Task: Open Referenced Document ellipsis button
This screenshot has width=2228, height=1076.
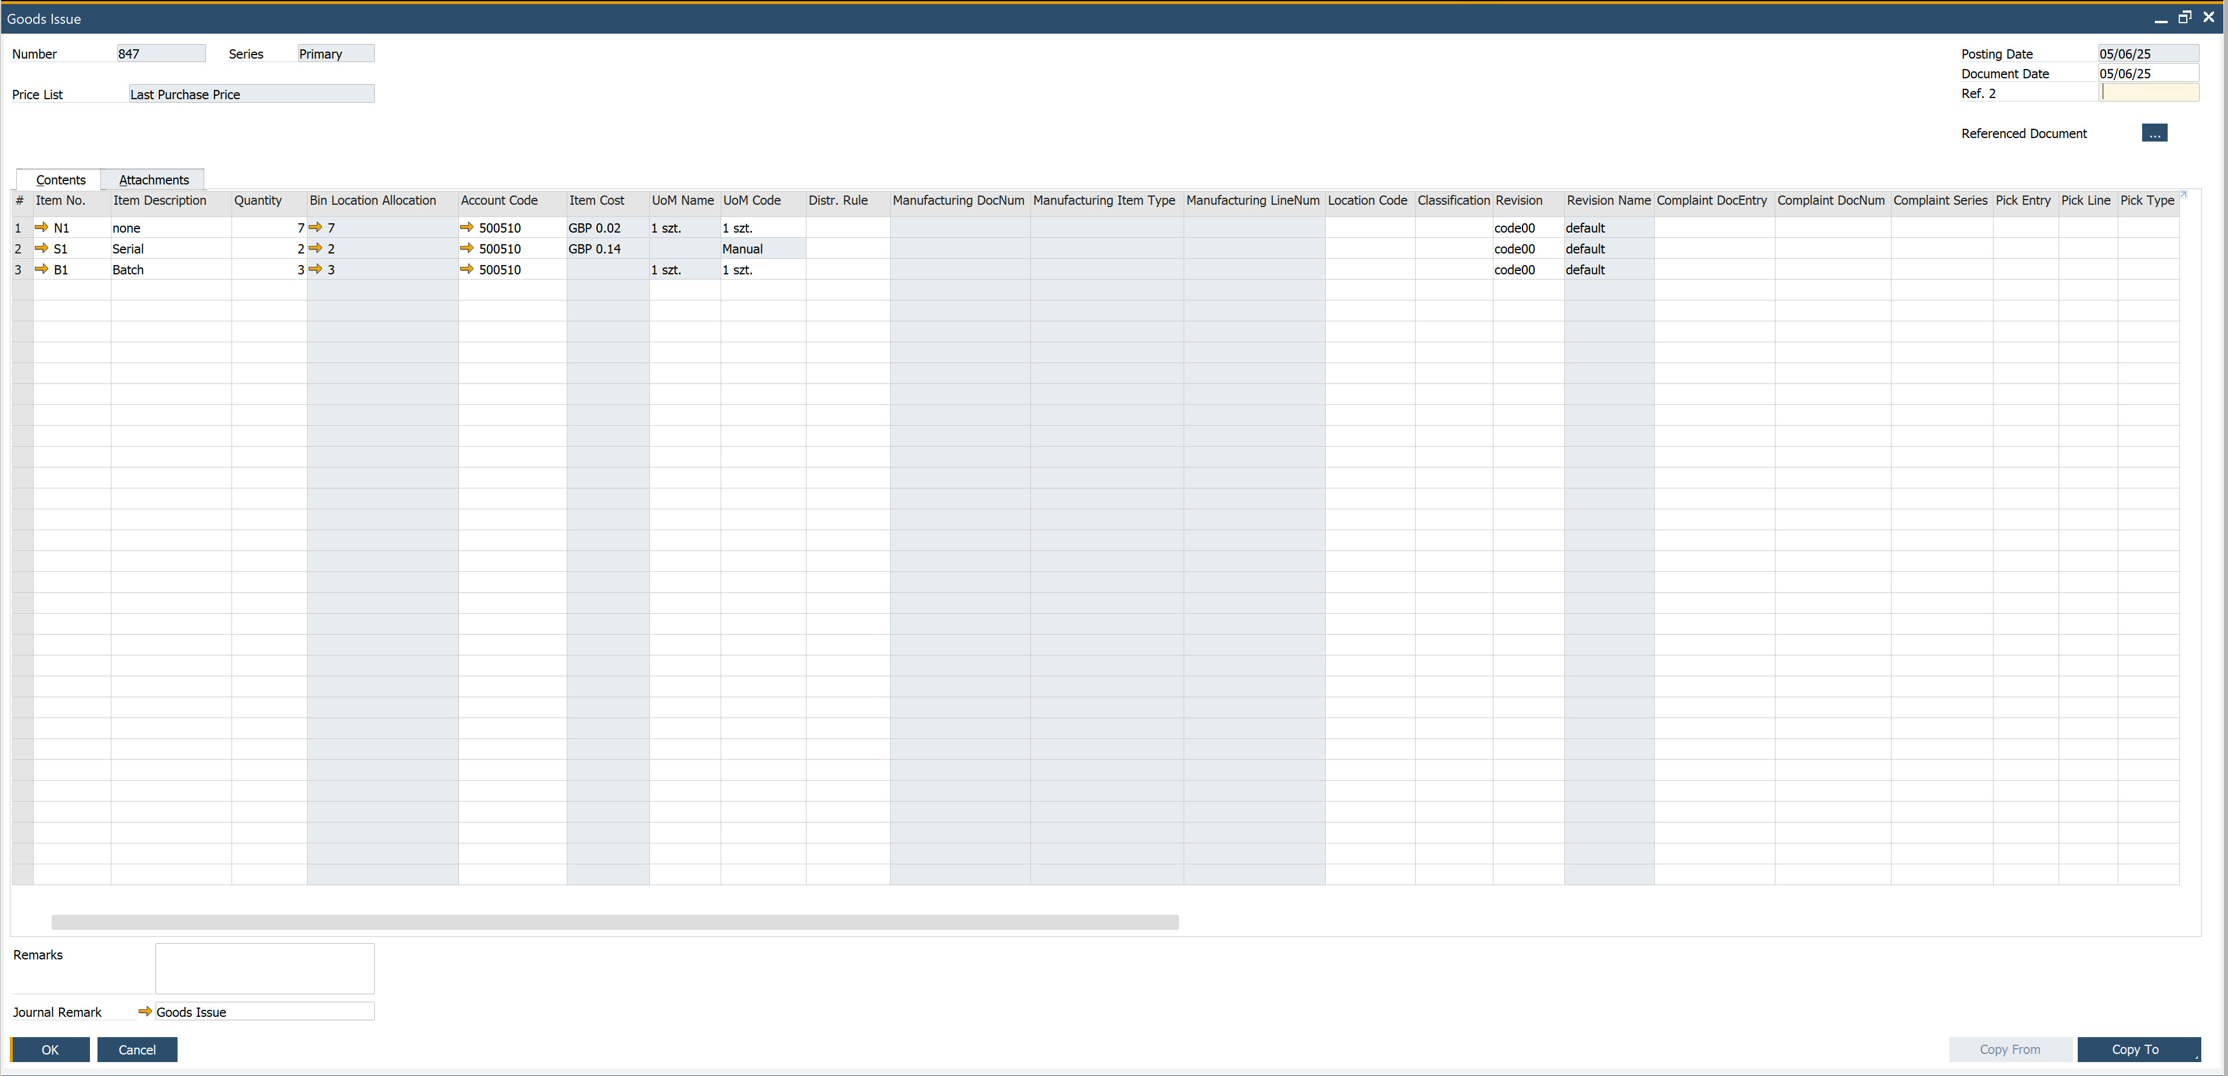Action: [x=2154, y=133]
